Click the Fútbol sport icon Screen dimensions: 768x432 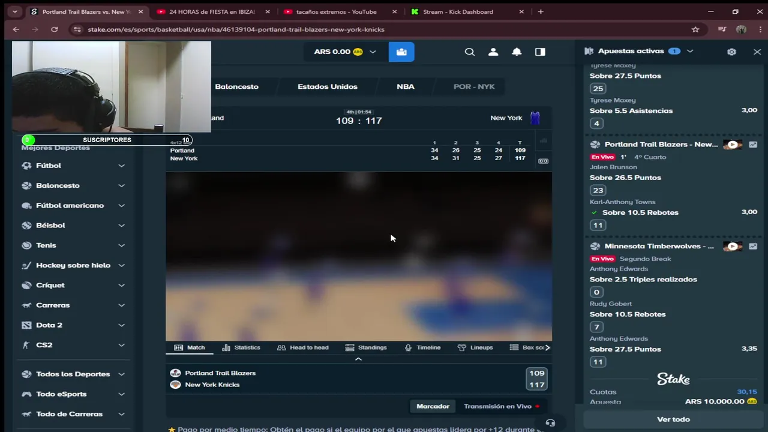point(26,166)
